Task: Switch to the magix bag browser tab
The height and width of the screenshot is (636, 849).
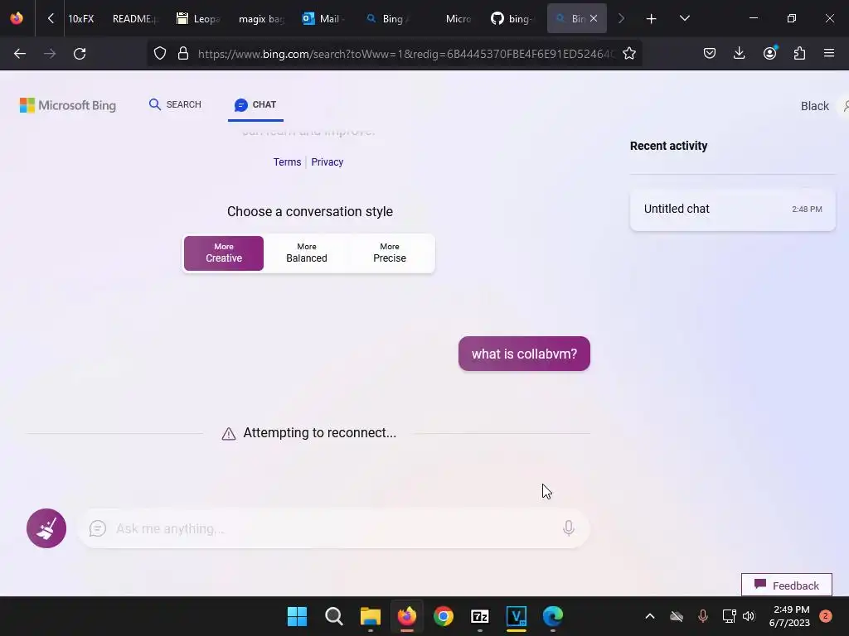Action: [x=261, y=19]
